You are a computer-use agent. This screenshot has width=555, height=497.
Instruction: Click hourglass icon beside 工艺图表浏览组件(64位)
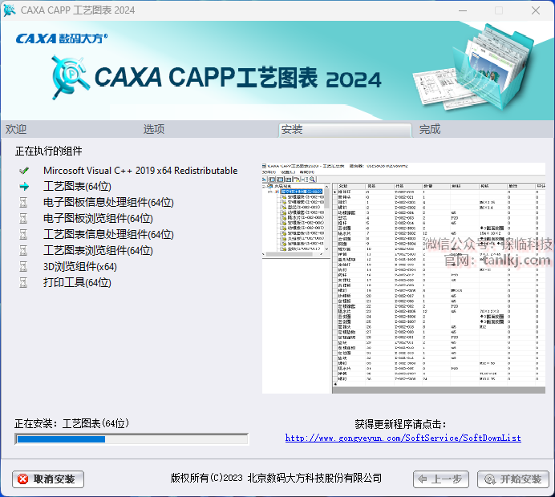pos(23,250)
